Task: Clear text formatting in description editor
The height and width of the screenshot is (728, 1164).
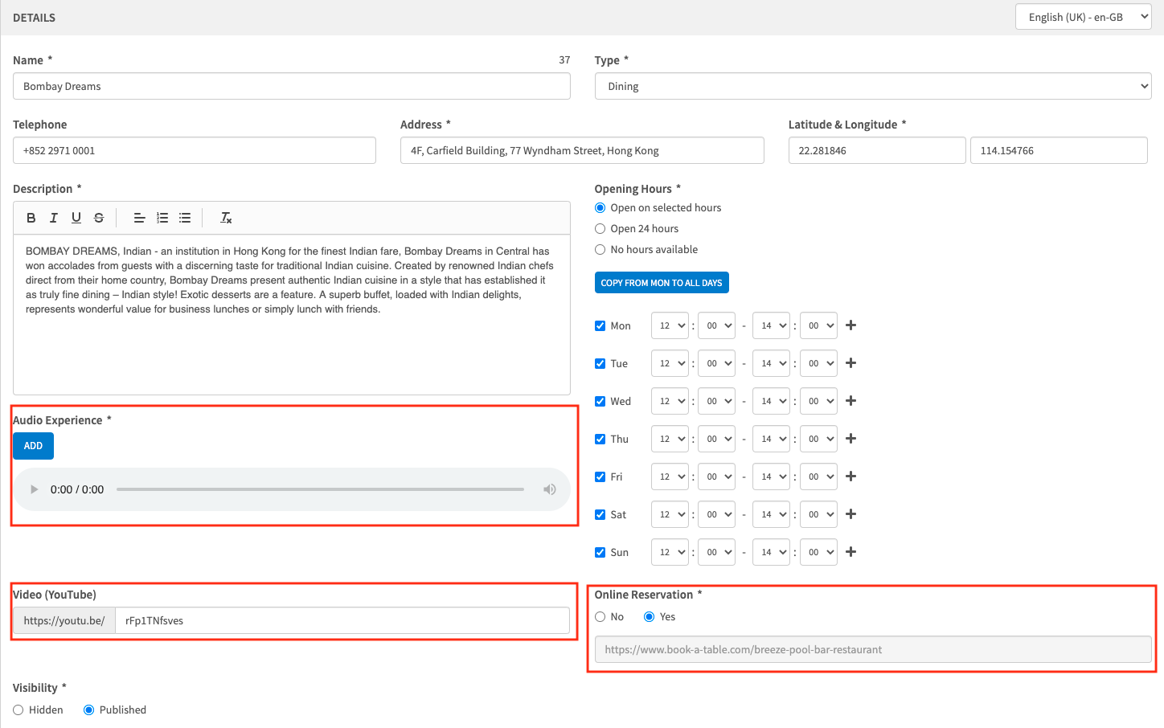Action: (x=226, y=218)
